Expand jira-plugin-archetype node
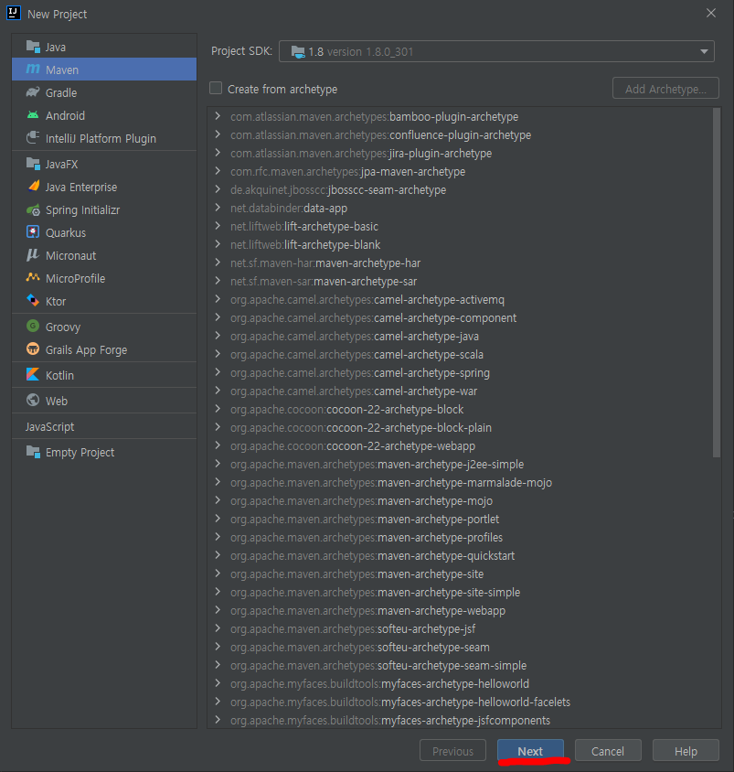 (218, 153)
